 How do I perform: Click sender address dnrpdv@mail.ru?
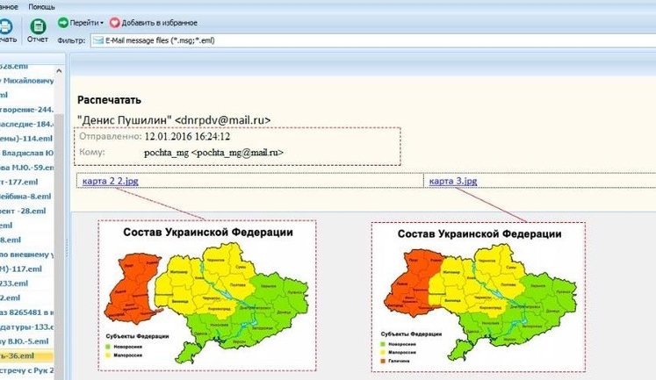coord(222,120)
